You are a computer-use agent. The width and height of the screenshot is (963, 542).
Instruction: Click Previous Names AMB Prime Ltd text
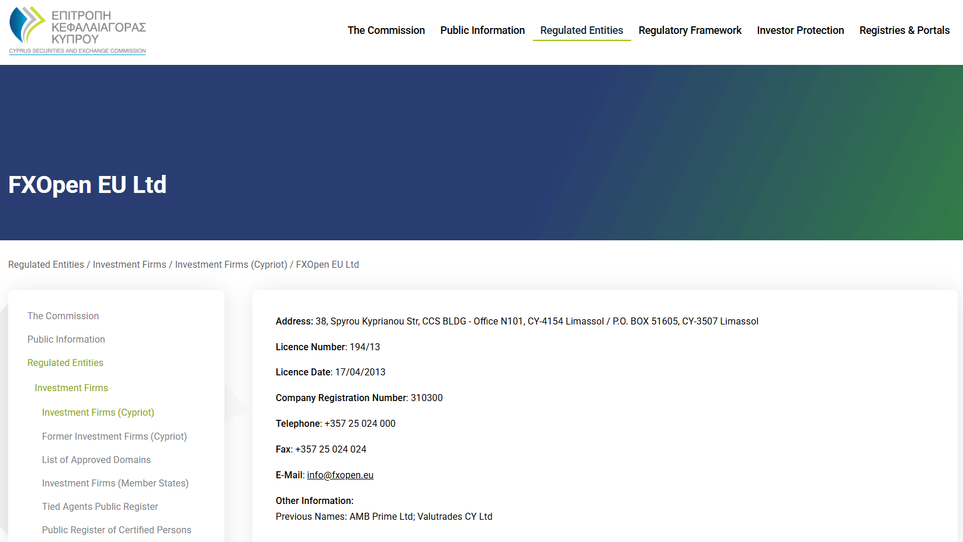coord(384,516)
